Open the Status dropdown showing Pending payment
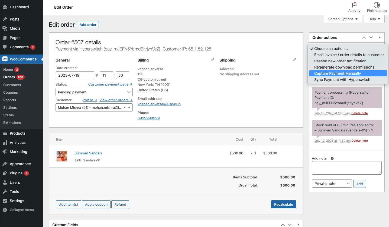 [x=94, y=92]
